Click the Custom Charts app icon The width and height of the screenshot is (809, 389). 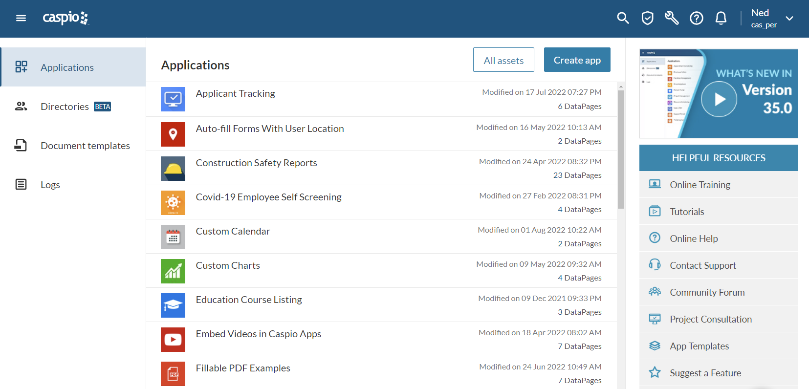173,271
